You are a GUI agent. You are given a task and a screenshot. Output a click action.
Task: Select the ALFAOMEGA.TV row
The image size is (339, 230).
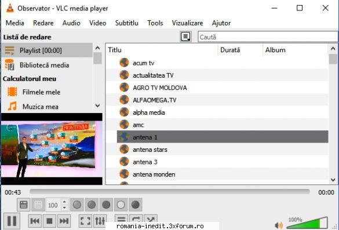pyautogui.click(x=217, y=100)
